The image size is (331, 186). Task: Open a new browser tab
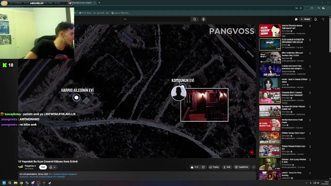pyautogui.click(x=99, y=3)
